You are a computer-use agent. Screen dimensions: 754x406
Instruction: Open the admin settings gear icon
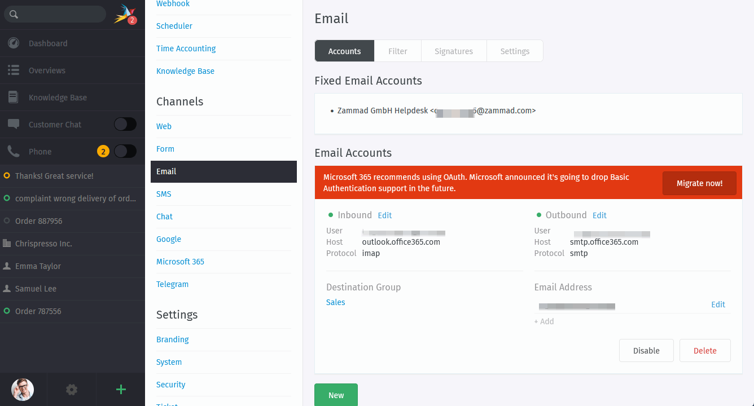tap(72, 389)
